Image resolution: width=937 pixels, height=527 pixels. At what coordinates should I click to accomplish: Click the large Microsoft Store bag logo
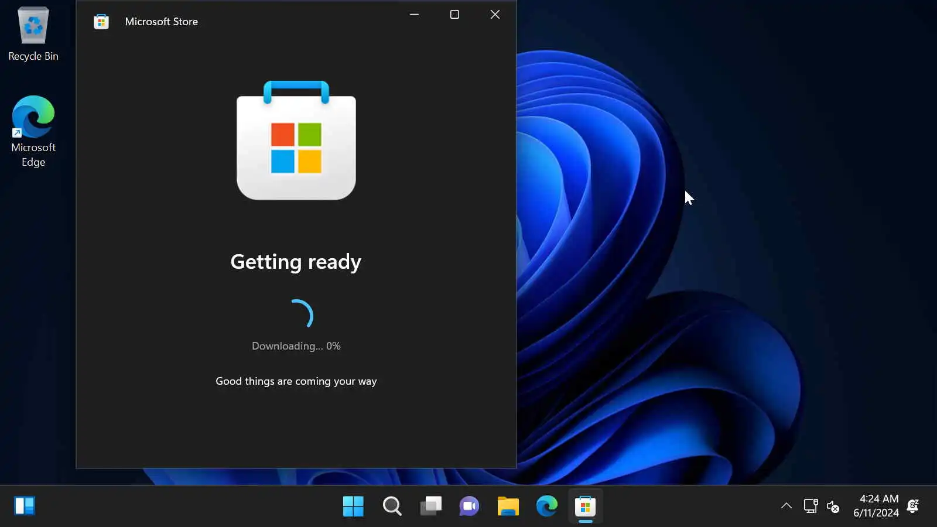click(296, 141)
